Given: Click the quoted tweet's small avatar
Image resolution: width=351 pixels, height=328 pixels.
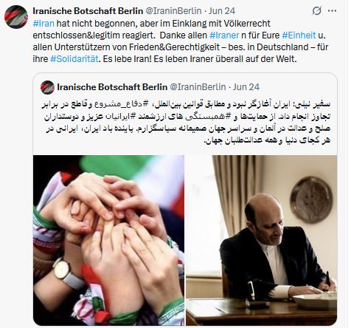Looking at the screenshot, I should tap(47, 87).
